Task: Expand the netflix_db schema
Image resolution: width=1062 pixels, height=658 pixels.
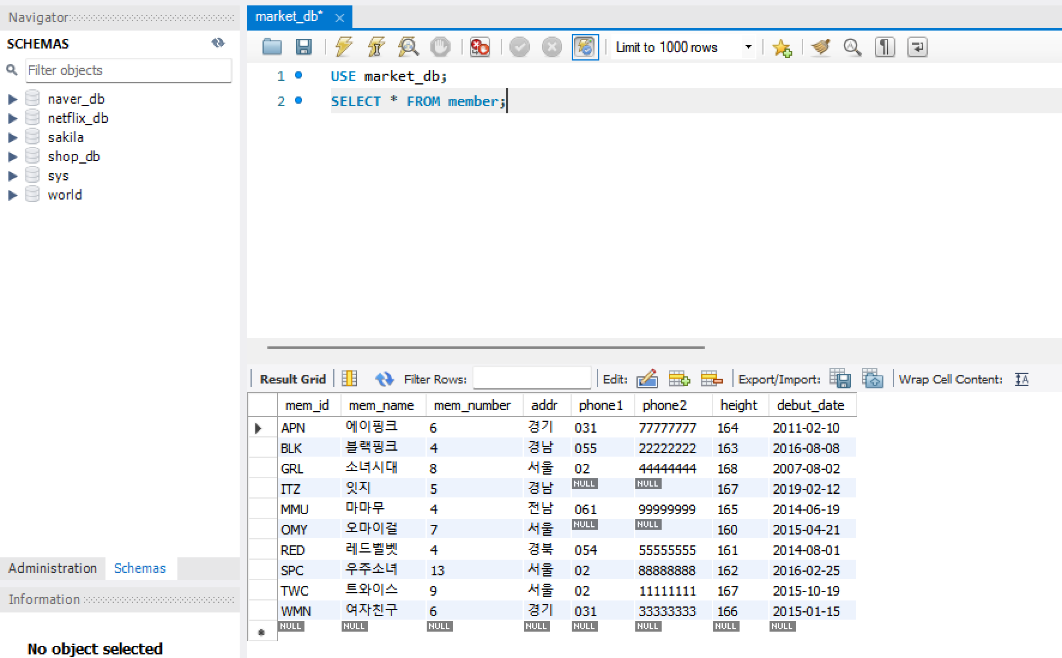Action: pyautogui.click(x=13, y=118)
